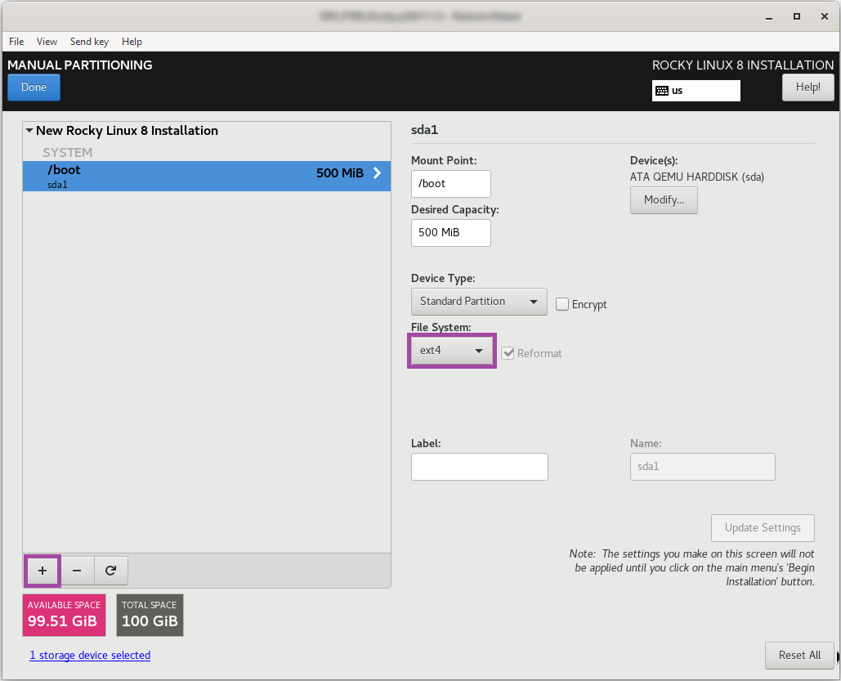Open the View menu
841x681 pixels.
47,42
